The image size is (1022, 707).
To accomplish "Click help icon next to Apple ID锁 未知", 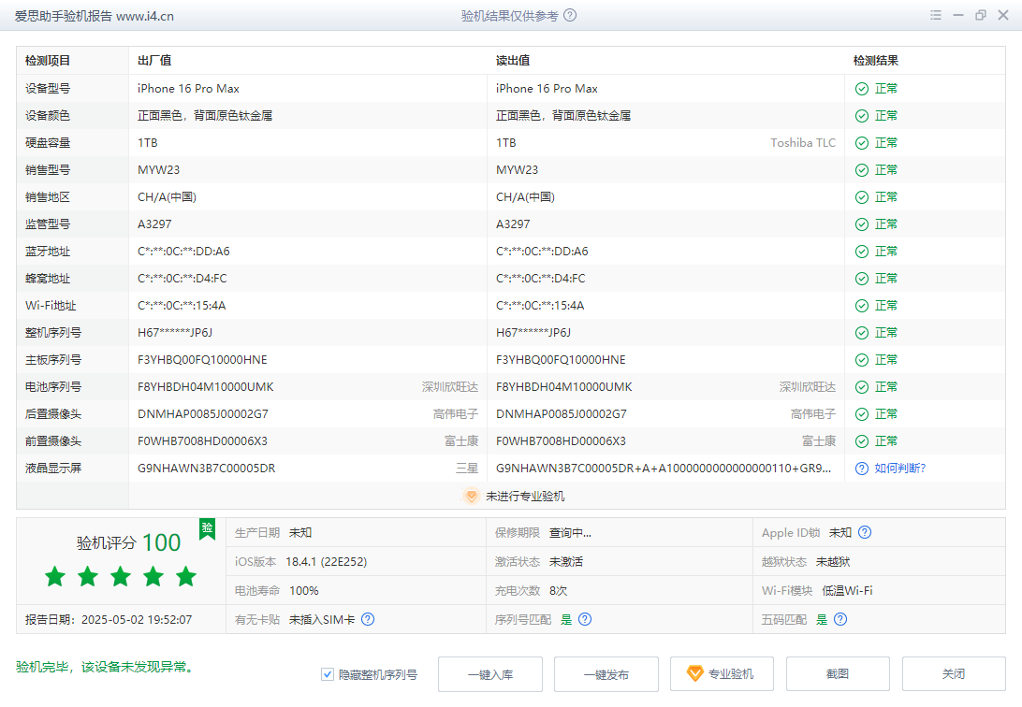I will click(x=864, y=532).
